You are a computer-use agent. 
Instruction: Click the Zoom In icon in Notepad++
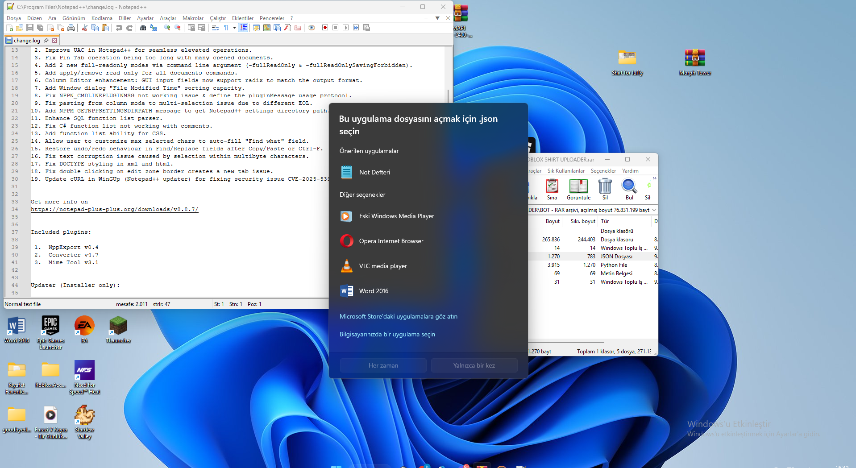167,28
